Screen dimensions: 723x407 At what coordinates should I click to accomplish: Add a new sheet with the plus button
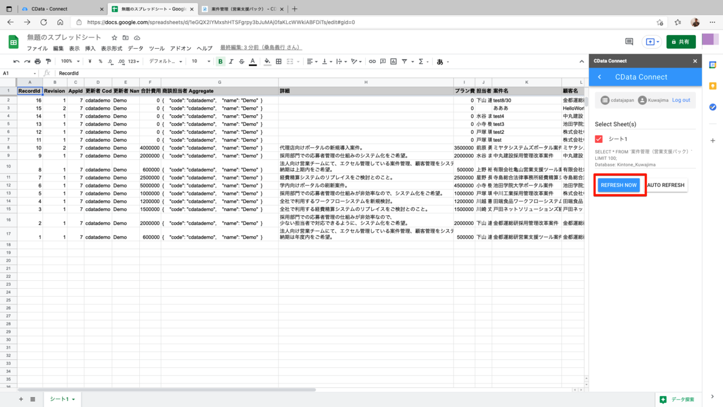(21, 399)
